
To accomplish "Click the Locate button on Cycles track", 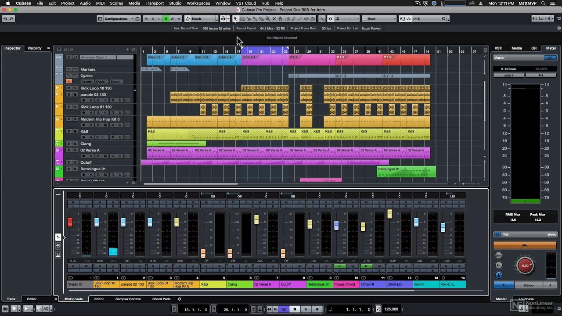I will [87, 82].
